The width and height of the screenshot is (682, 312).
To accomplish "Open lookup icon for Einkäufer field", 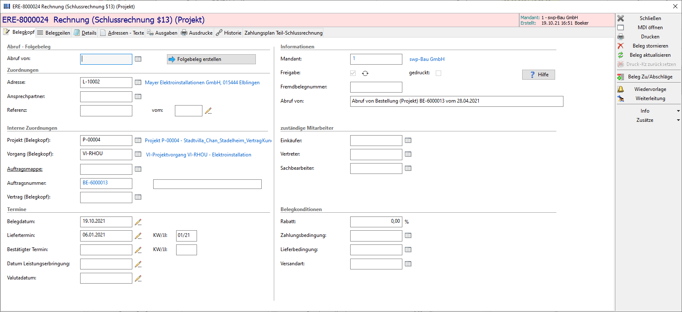I will pyautogui.click(x=408, y=141).
